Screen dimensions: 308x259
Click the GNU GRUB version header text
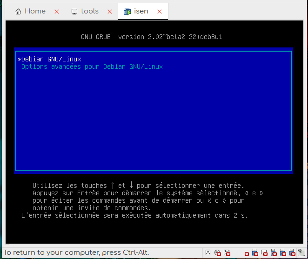tap(154, 37)
